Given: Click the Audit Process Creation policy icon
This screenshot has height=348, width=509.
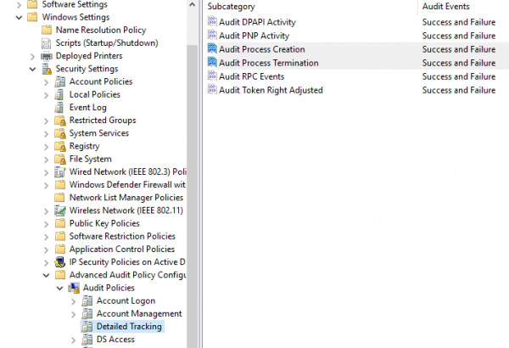Looking at the screenshot, I should point(211,49).
